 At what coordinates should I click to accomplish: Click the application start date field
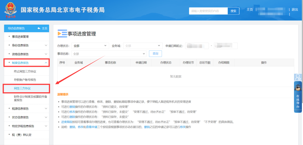[197, 46]
